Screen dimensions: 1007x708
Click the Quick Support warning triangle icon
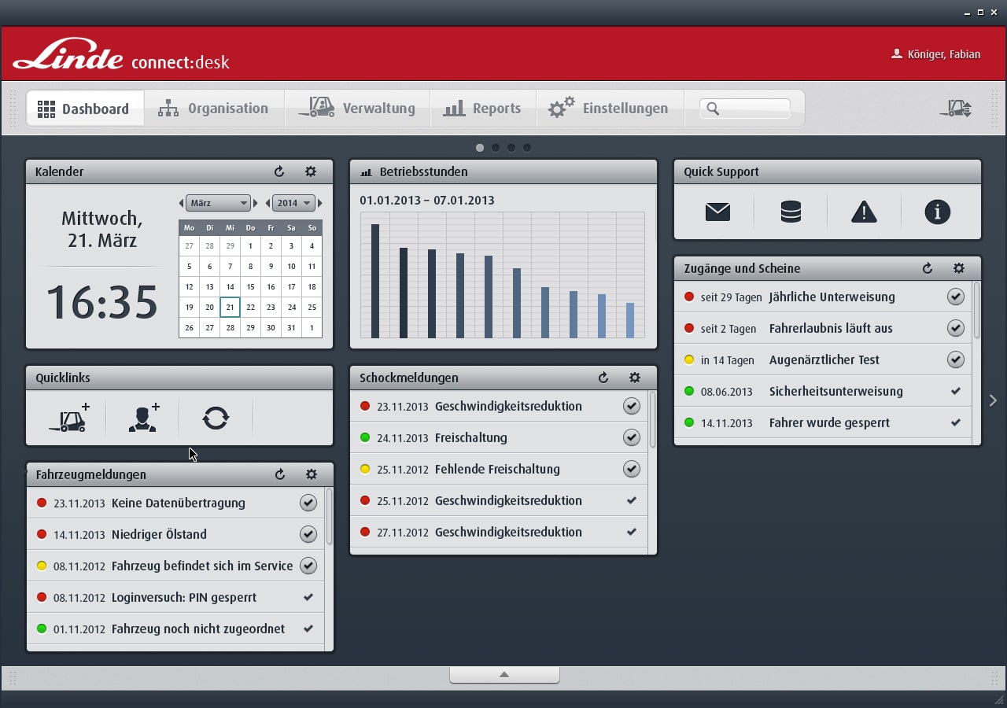[x=864, y=212]
